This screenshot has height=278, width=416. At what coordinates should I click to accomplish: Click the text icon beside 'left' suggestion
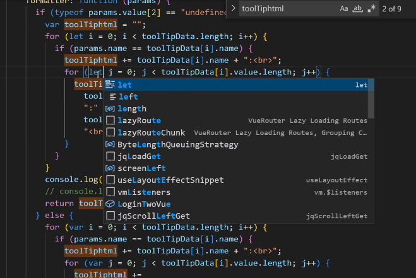[x=112, y=96]
